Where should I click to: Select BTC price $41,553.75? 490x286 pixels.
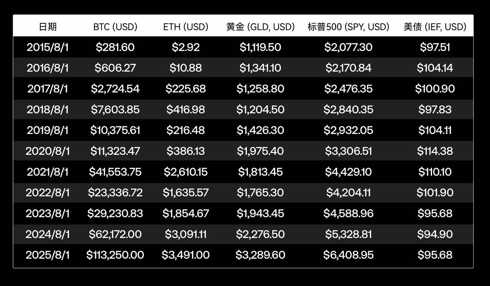pyautogui.click(x=115, y=172)
